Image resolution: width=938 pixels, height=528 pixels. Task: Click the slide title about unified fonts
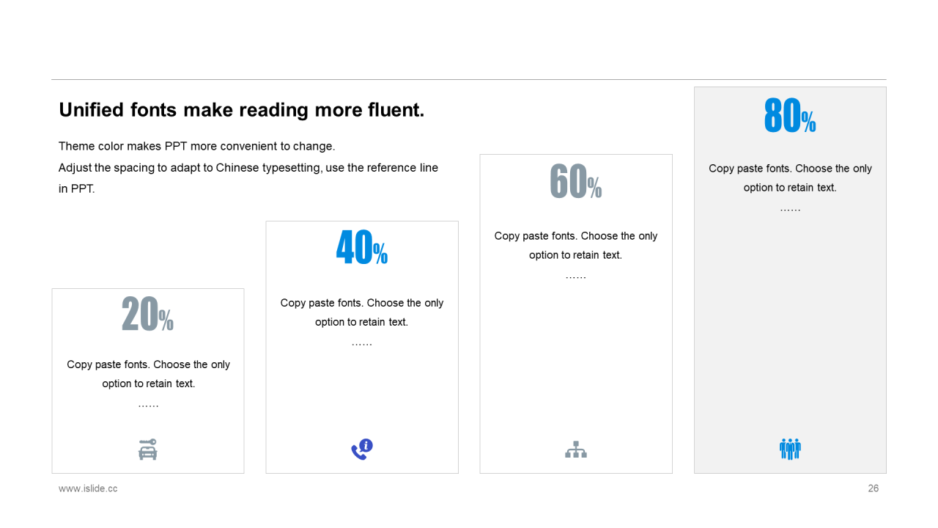click(242, 110)
